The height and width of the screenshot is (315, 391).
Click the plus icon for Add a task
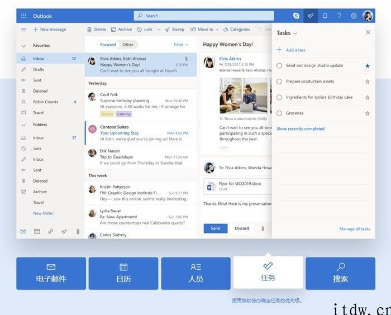point(279,50)
